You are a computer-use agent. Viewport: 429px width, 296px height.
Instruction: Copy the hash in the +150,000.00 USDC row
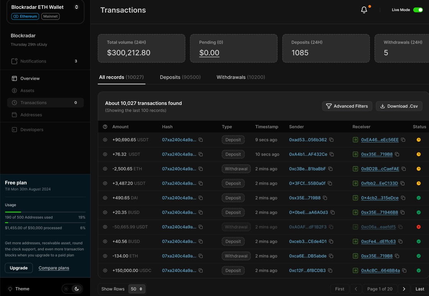[x=201, y=271]
